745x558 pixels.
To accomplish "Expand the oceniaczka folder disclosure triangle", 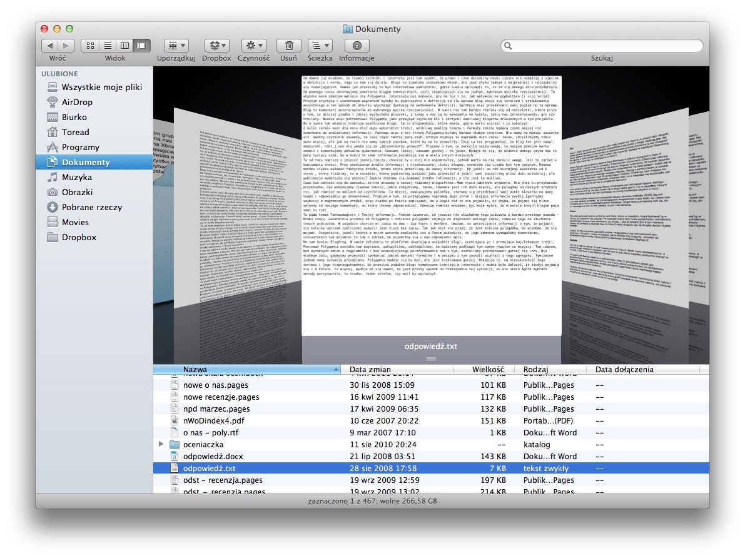I will 161,444.
